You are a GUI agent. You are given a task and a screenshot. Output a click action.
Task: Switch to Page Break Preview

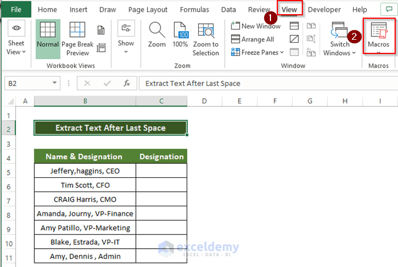point(77,39)
